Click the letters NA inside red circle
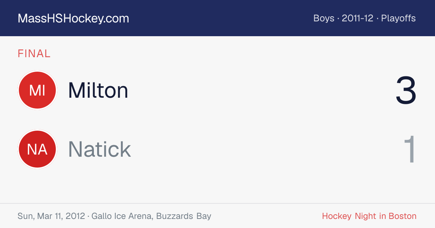435x228 pixels. click(x=37, y=149)
